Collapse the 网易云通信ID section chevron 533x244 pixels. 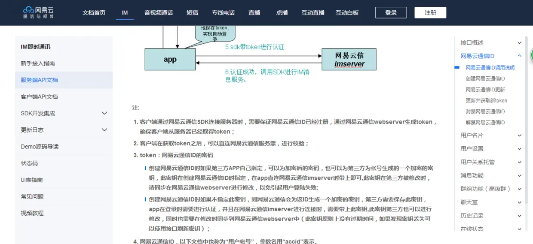[x=520, y=56]
